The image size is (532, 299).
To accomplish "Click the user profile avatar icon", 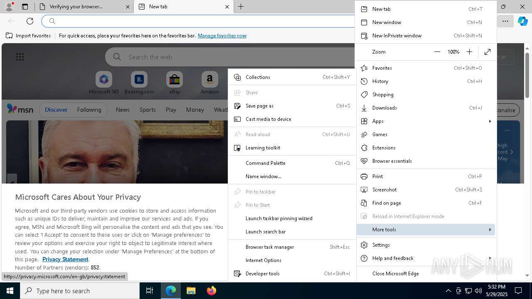I will point(9,7).
